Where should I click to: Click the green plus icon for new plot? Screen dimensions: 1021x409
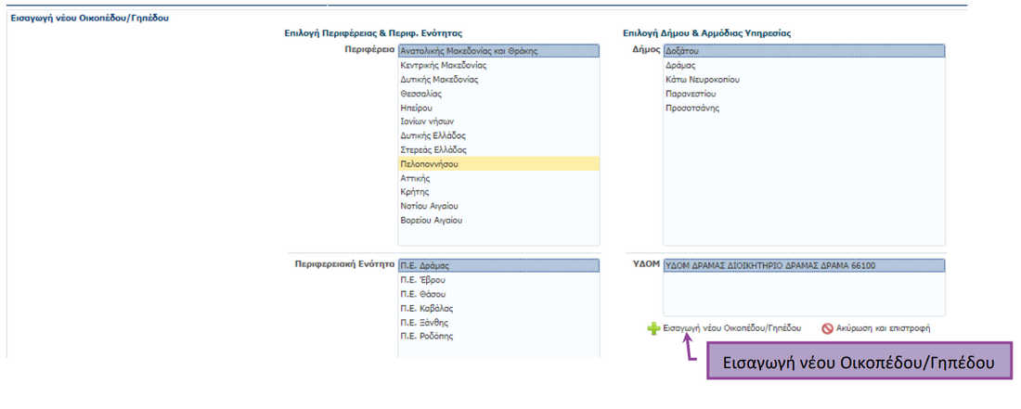click(x=653, y=328)
